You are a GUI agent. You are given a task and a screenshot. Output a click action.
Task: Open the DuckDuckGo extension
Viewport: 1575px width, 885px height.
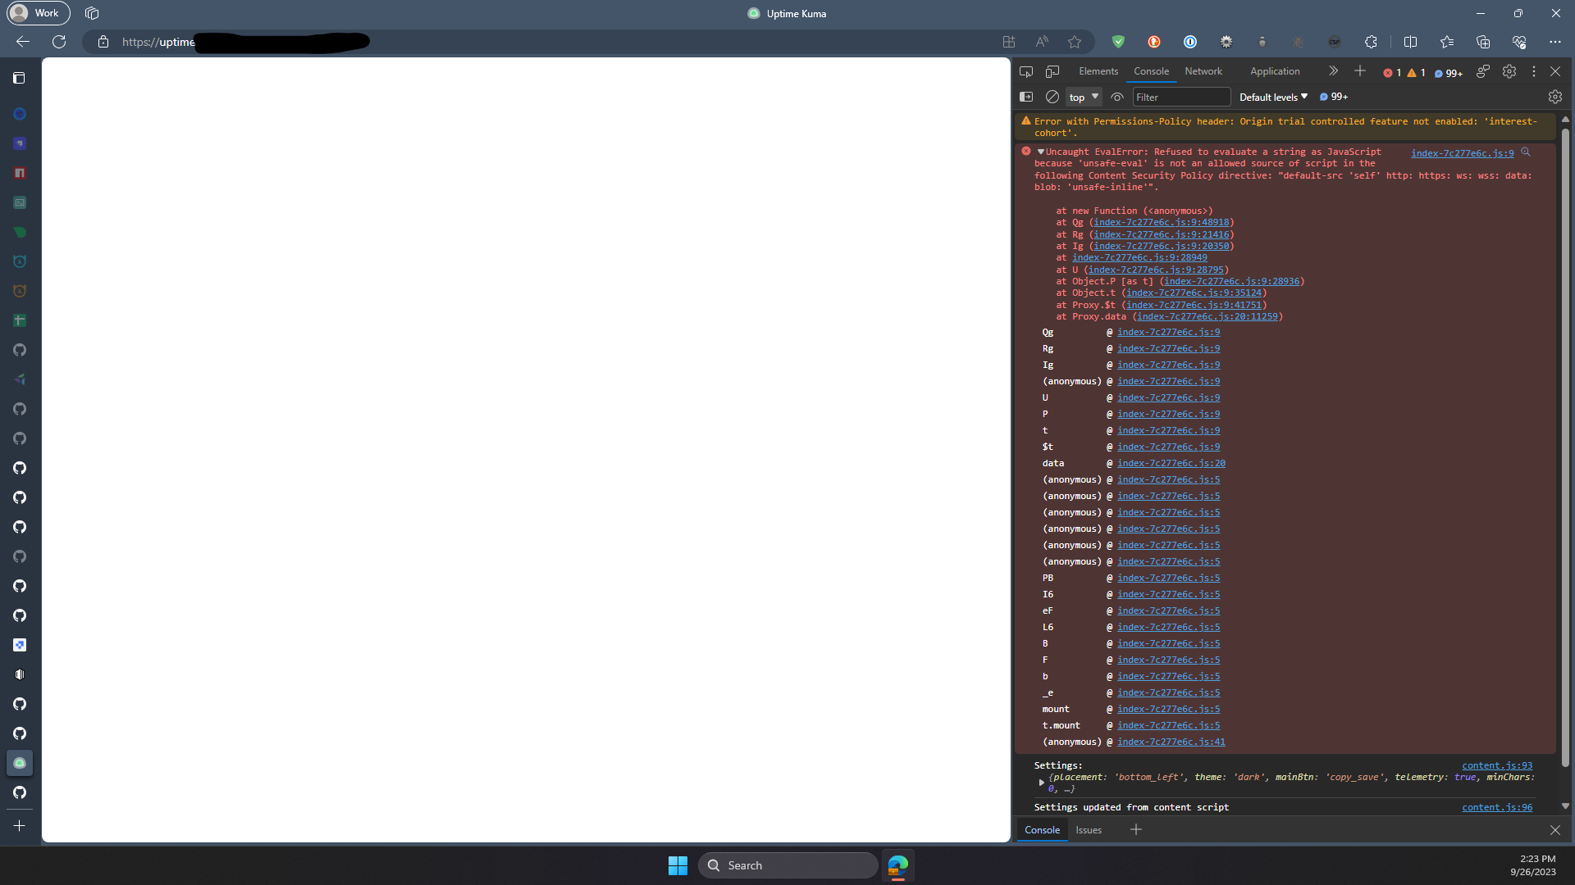(x=1154, y=42)
